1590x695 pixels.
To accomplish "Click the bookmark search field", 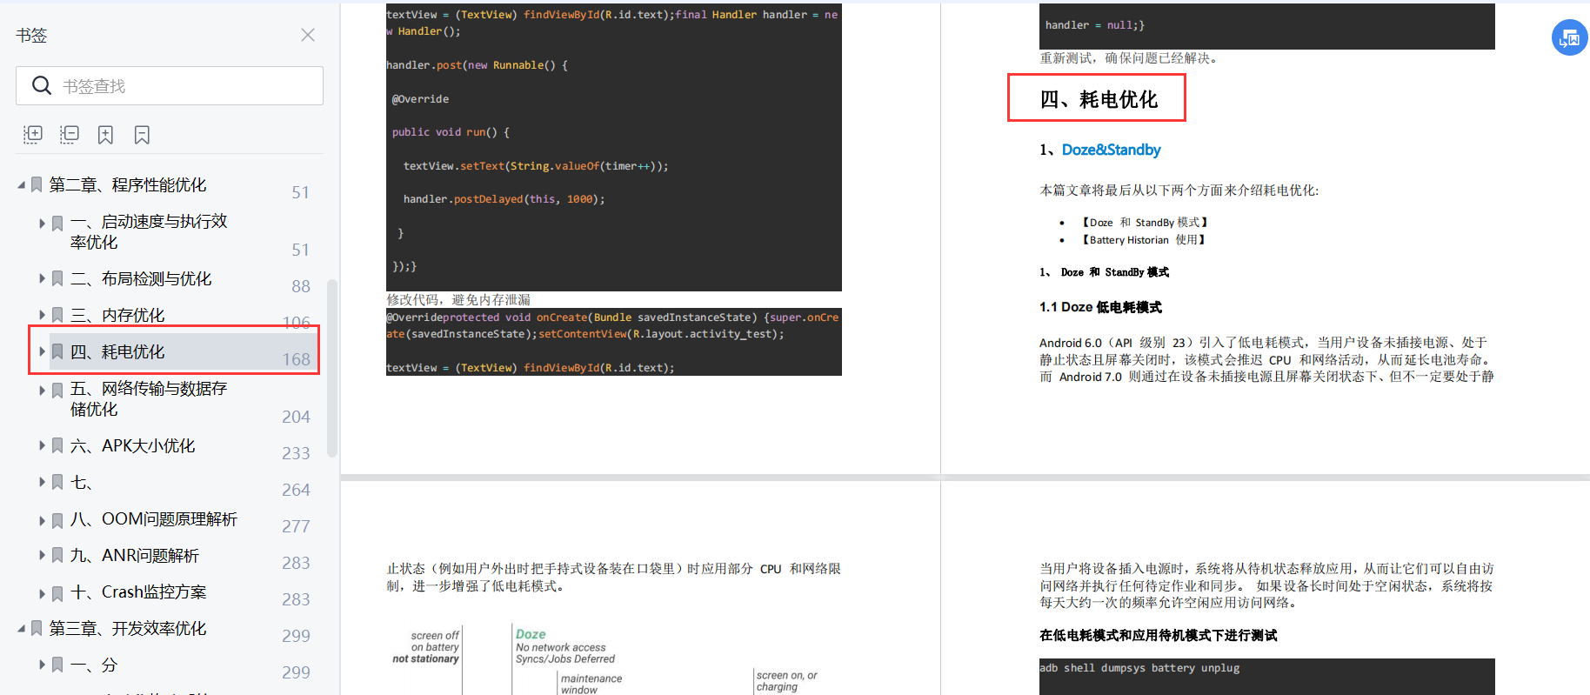I will [x=170, y=86].
